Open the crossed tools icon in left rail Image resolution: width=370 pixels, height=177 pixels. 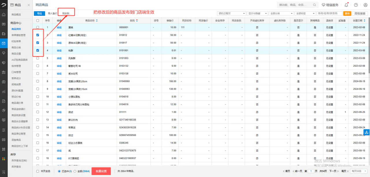point(4,149)
